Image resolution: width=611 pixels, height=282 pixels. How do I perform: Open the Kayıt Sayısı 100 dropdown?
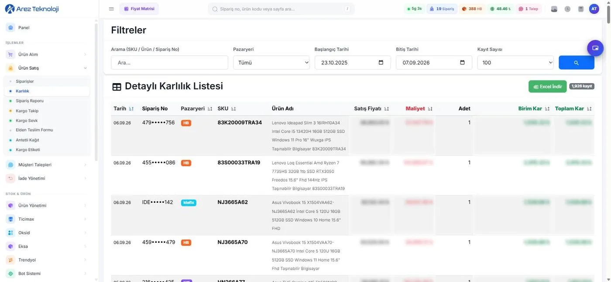515,63
